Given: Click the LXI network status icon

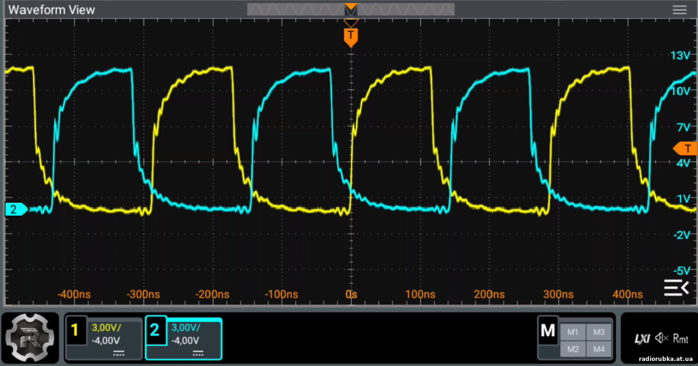Looking at the screenshot, I should tap(643, 339).
